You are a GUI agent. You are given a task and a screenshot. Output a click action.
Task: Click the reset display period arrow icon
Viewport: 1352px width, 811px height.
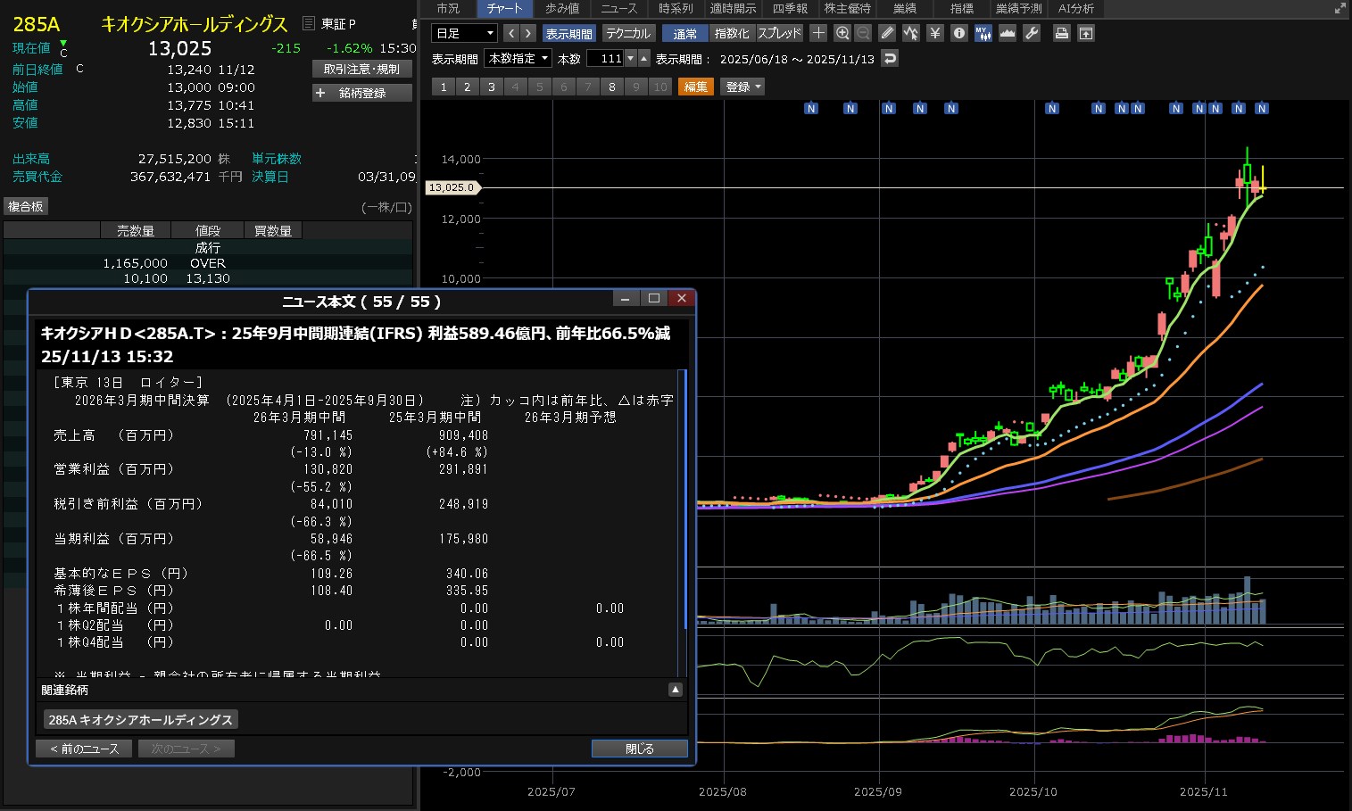click(889, 58)
